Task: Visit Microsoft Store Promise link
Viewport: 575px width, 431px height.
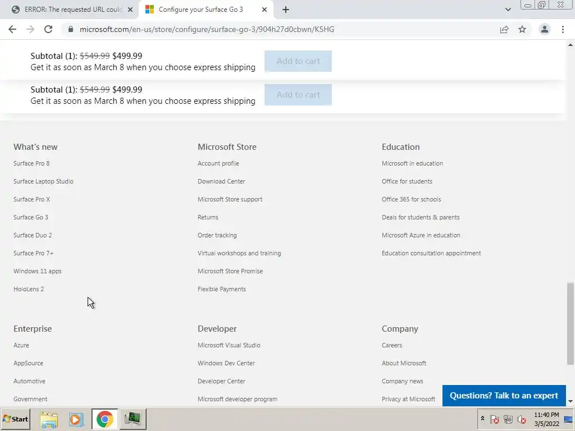Action: click(230, 271)
